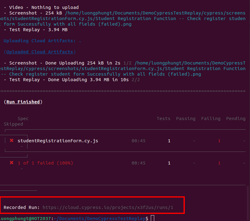Click the 'Uploading Cloud Artifacts: .' line
Screen dimensions: 250x221
(x=42, y=41)
